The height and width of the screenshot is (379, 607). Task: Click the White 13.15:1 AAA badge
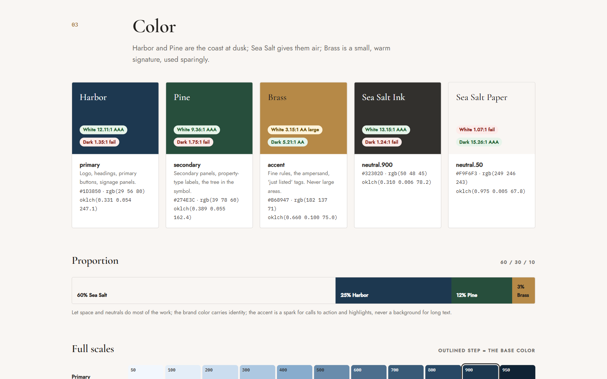pyautogui.click(x=386, y=130)
